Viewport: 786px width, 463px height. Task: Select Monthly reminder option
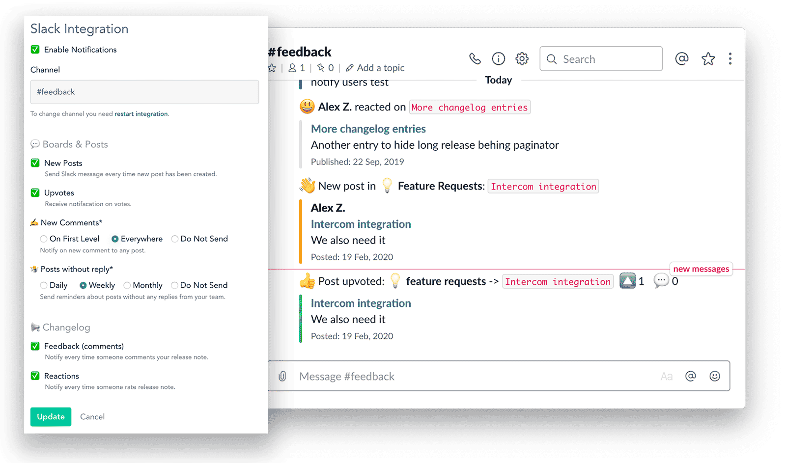coord(127,285)
